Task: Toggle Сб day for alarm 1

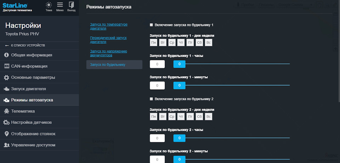Action: point(199,43)
